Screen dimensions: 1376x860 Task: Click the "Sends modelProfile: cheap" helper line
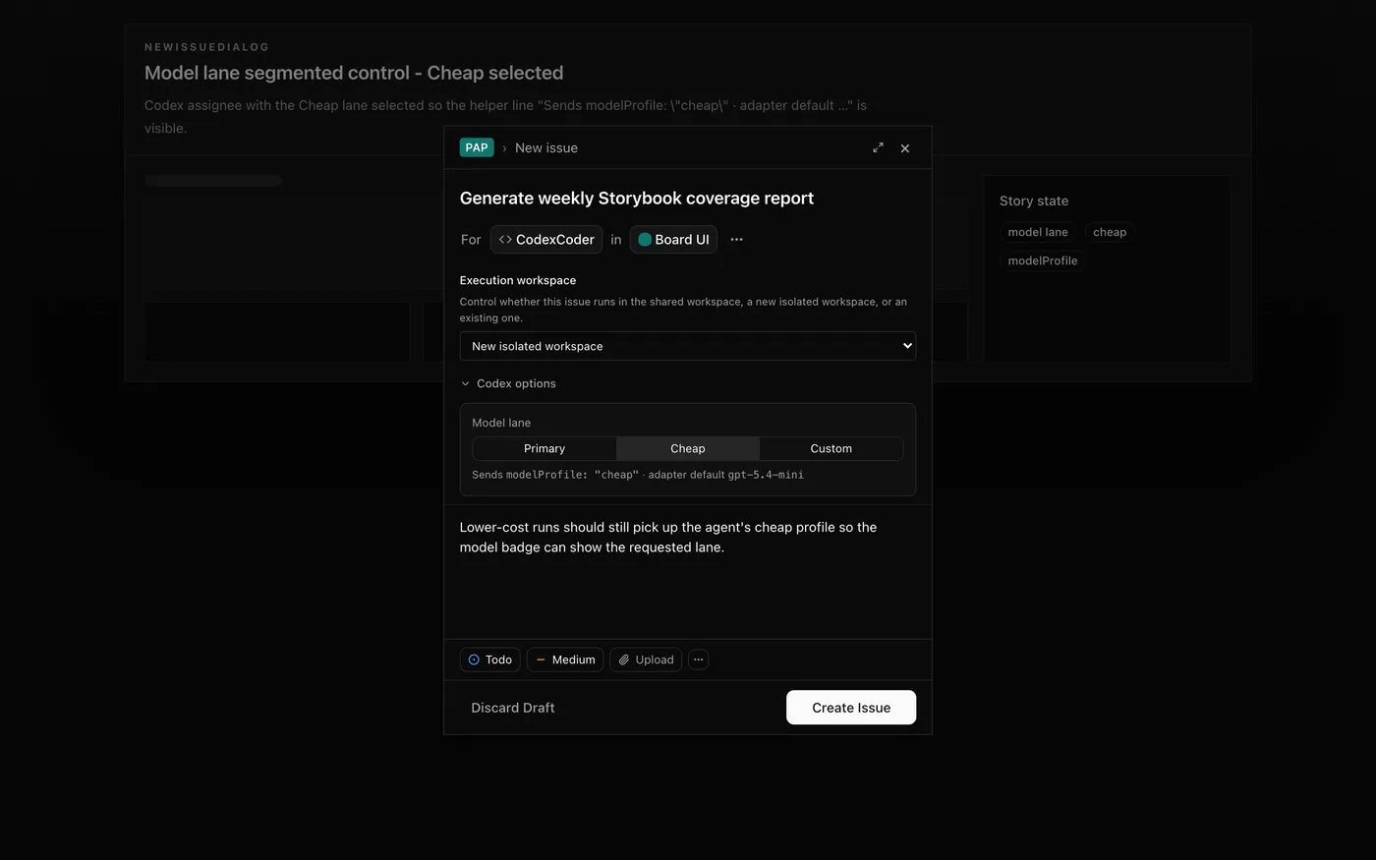click(638, 475)
